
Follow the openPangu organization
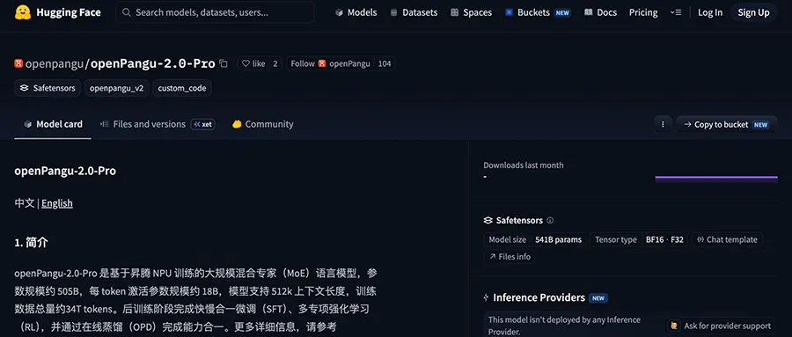(x=330, y=63)
